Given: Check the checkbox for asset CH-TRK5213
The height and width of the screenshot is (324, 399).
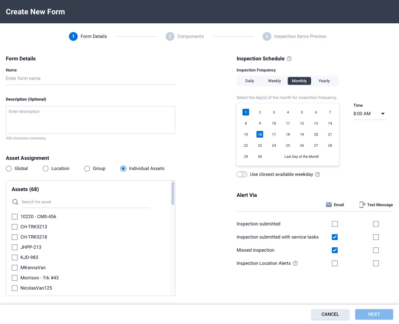Looking at the screenshot, I should coord(15,227).
